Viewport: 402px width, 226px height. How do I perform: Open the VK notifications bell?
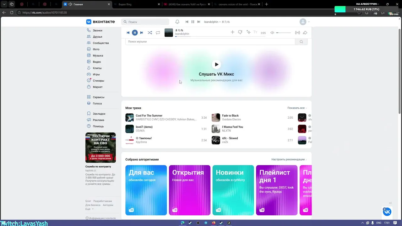(177, 22)
